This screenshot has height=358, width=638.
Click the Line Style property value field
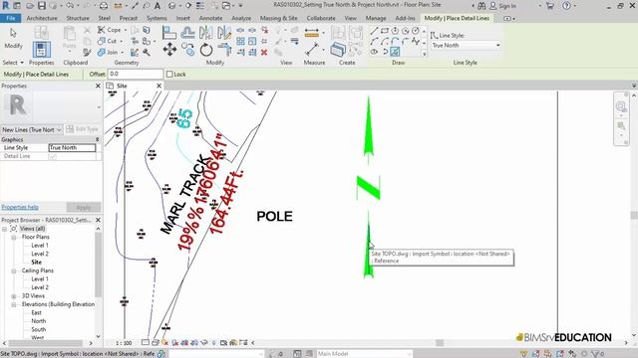click(72, 148)
